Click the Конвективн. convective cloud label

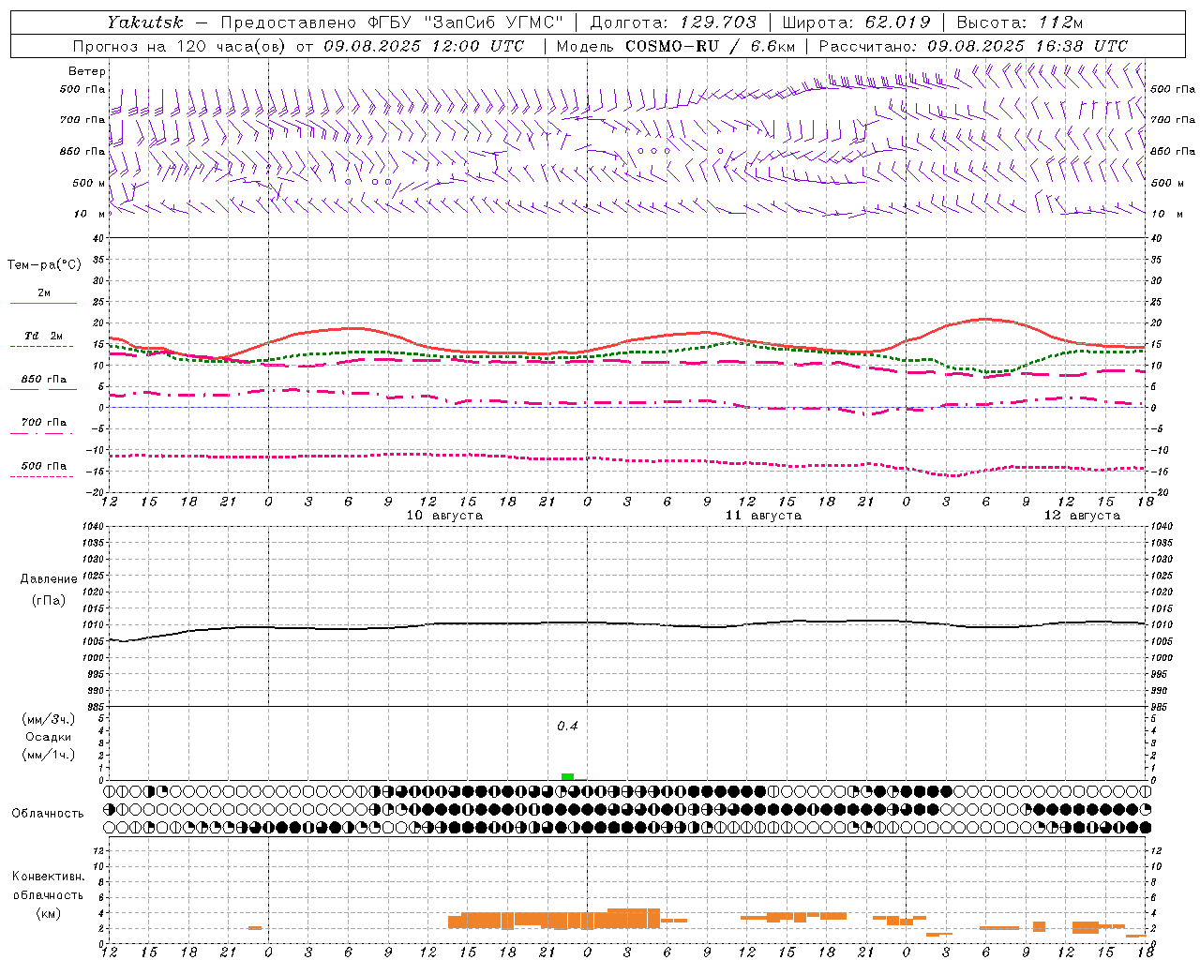(x=49, y=877)
